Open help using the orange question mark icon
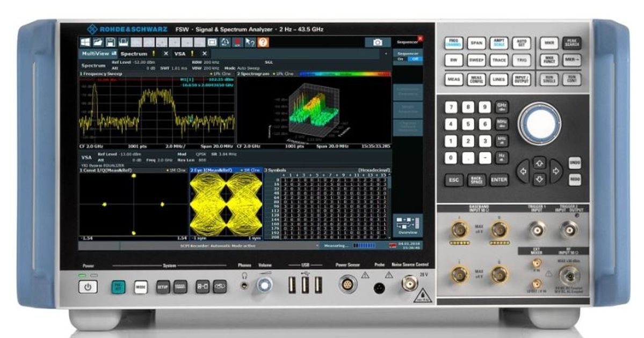 pyautogui.click(x=262, y=42)
